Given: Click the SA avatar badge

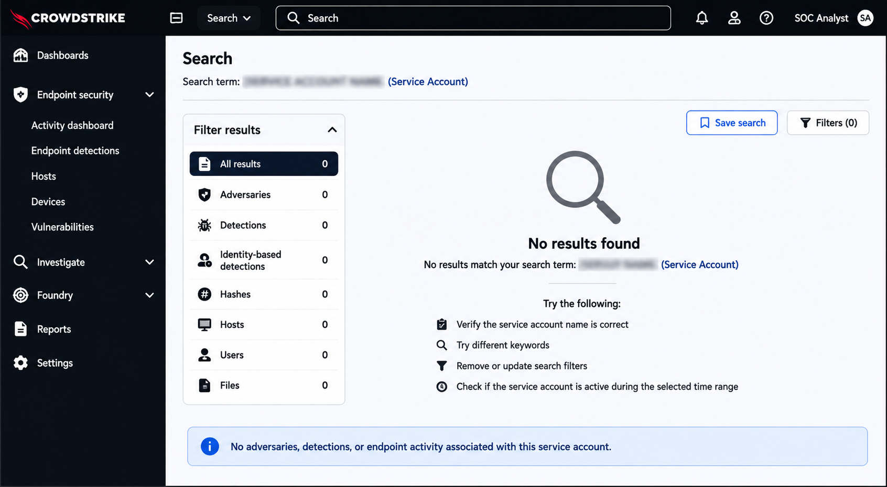Looking at the screenshot, I should (x=865, y=18).
